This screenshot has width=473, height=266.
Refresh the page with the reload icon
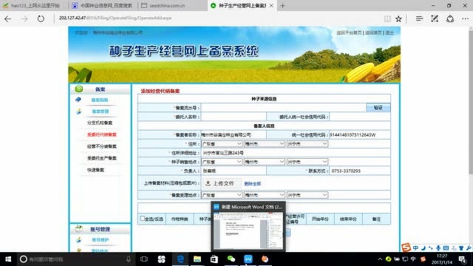click(41, 18)
